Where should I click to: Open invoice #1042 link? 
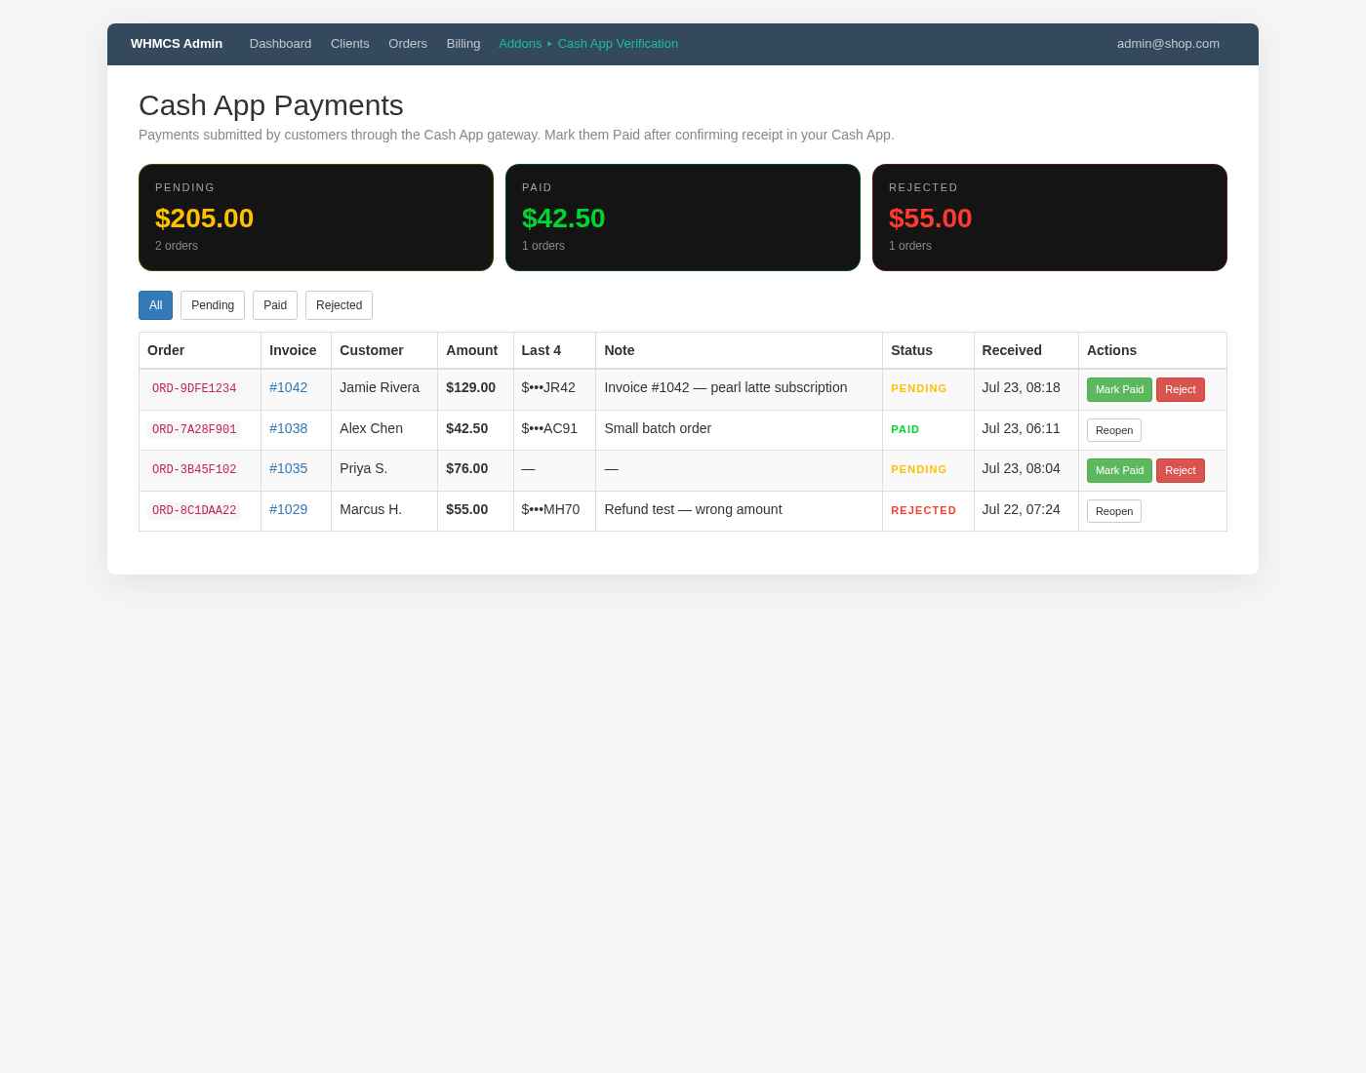288,387
